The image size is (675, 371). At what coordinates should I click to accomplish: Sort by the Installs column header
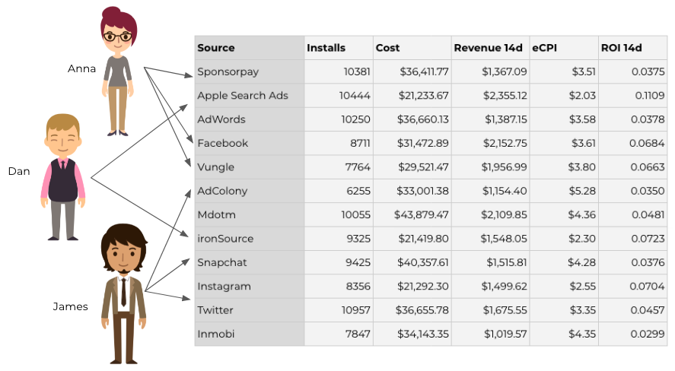pos(326,48)
